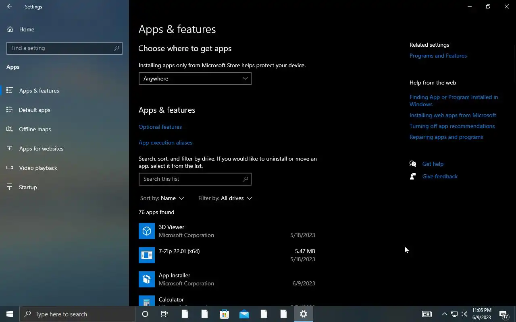The width and height of the screenshot is (516, 322).
Task: Open the taskbar clock and date
Action: tap(482, 314)
